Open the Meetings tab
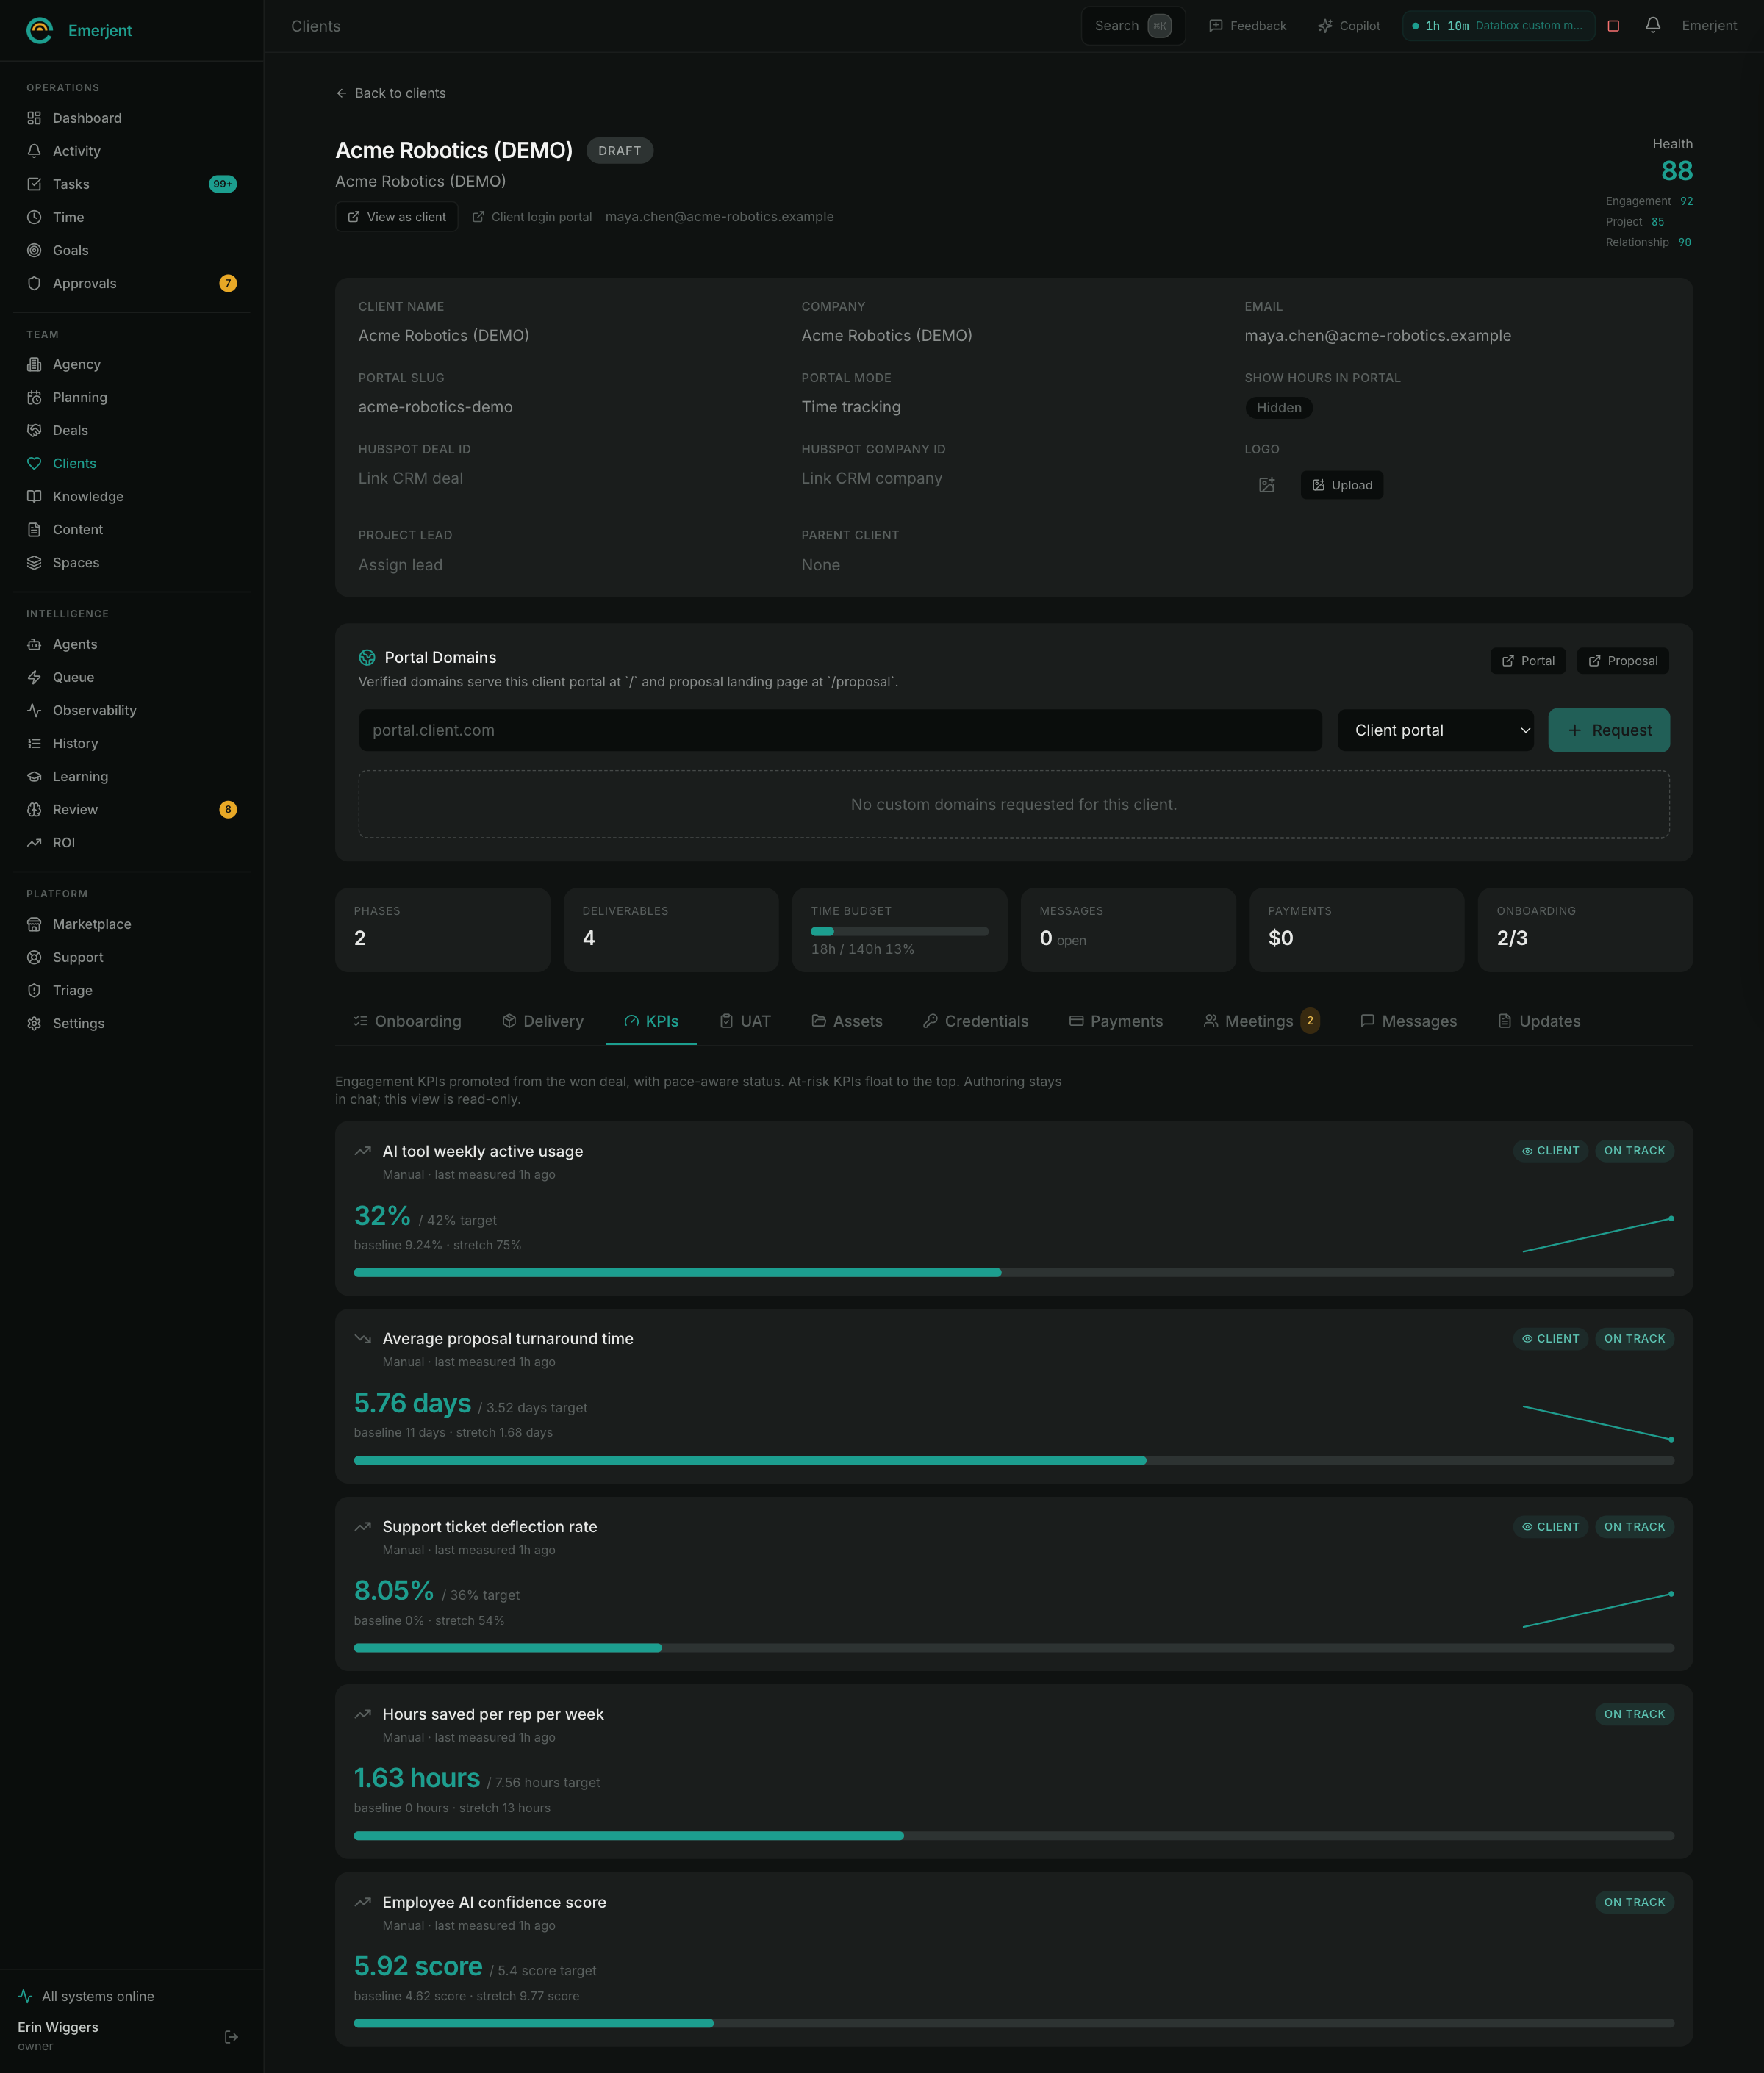Screen dimensions: 1764x2073 click(x=1261, y=1021)
